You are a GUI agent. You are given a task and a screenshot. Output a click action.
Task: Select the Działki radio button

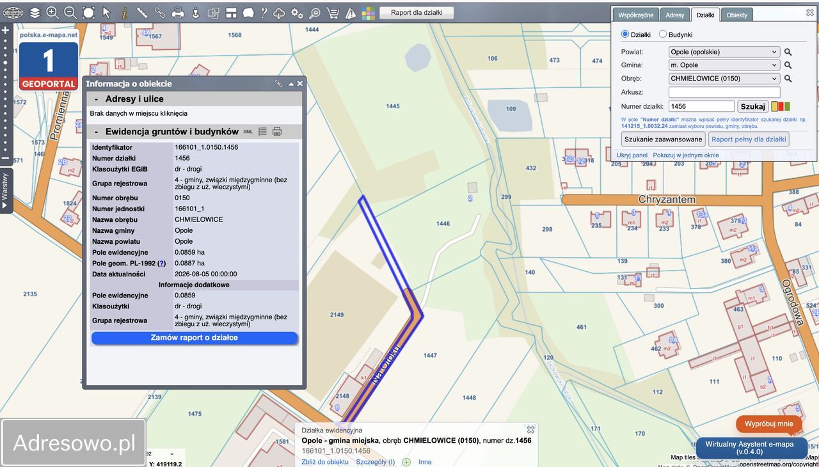[x=625, y=35]
